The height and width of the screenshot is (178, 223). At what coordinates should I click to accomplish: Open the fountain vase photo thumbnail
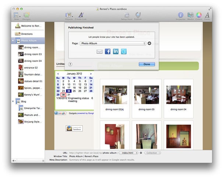tap(146, 136)
